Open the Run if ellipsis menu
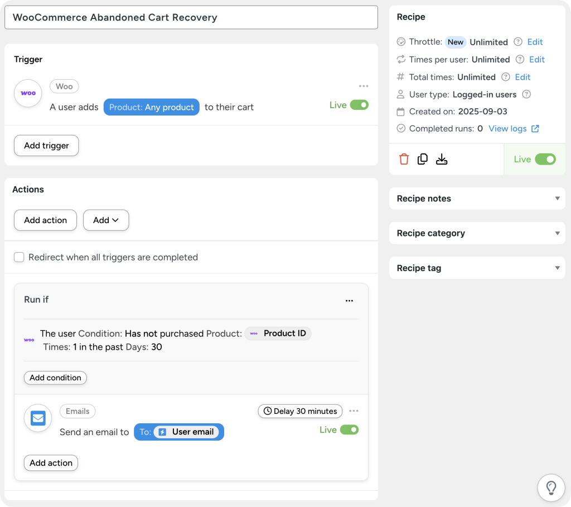Screen dimensions: 571x507 (349, 300)
